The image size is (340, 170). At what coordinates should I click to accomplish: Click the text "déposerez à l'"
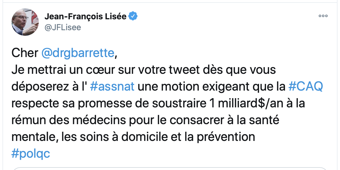coord(49,87)
